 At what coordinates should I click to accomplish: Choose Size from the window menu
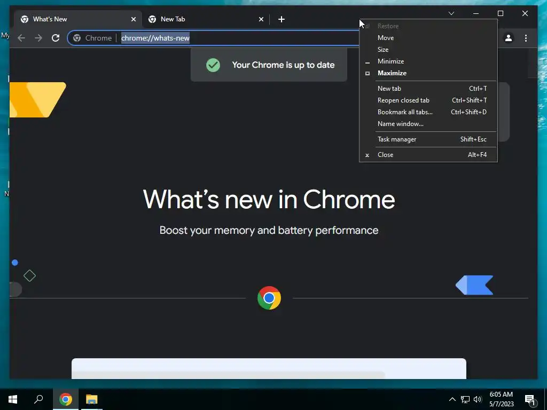pos(428,50)
